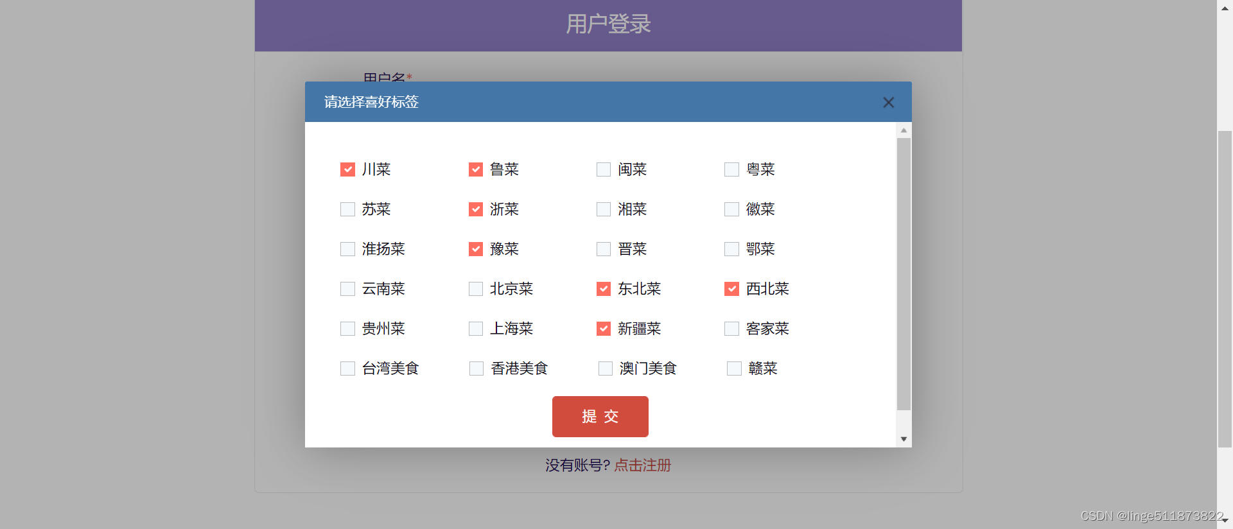This screenshot has width=1233, height=529.
Task: Click the 请选择喜好标签 dialog title
Action: pos(371,102)
